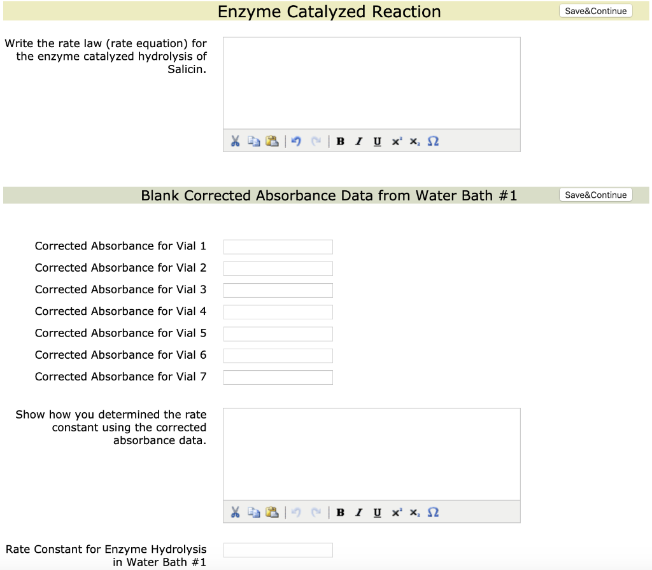Viewport: 652px width, 570px height.
Task: Toggle Bold in the rate law editor toolbar
Action: click(x=340, y=141)
